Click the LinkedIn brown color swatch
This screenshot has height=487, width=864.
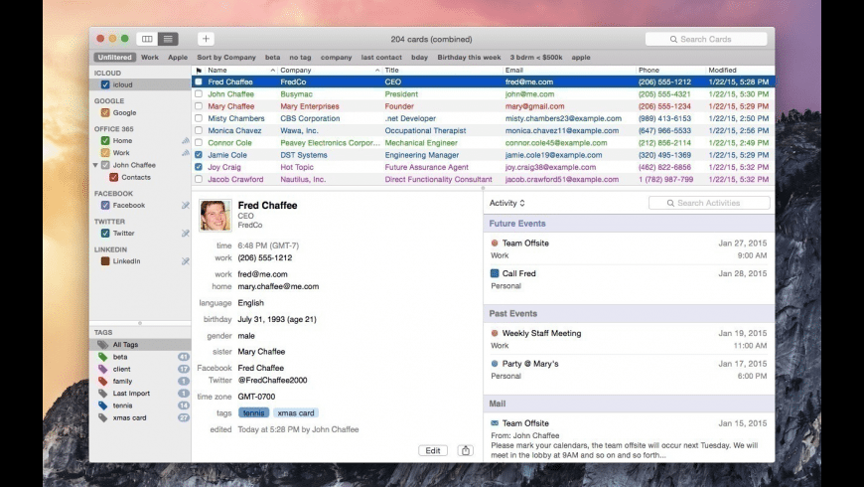(x=105, y=261)
